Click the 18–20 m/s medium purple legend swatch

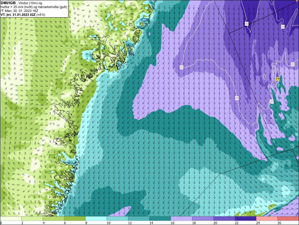203,218
